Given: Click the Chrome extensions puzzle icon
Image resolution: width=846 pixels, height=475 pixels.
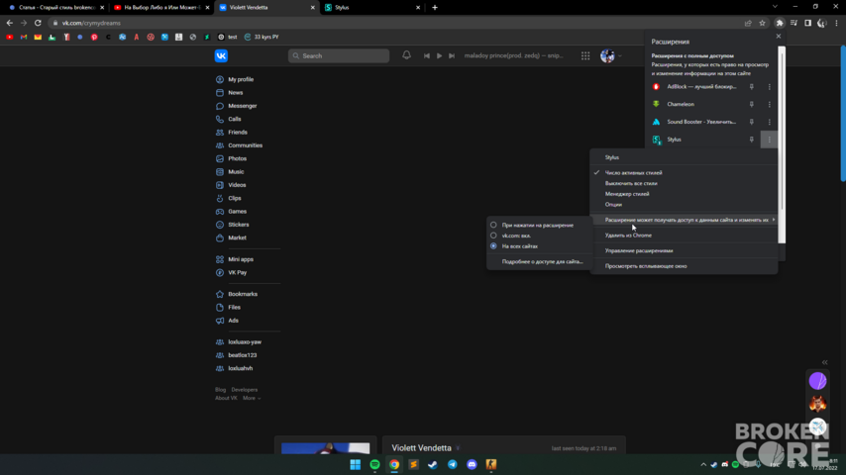Looking at the screenshot, I should [x=779, y=23].
